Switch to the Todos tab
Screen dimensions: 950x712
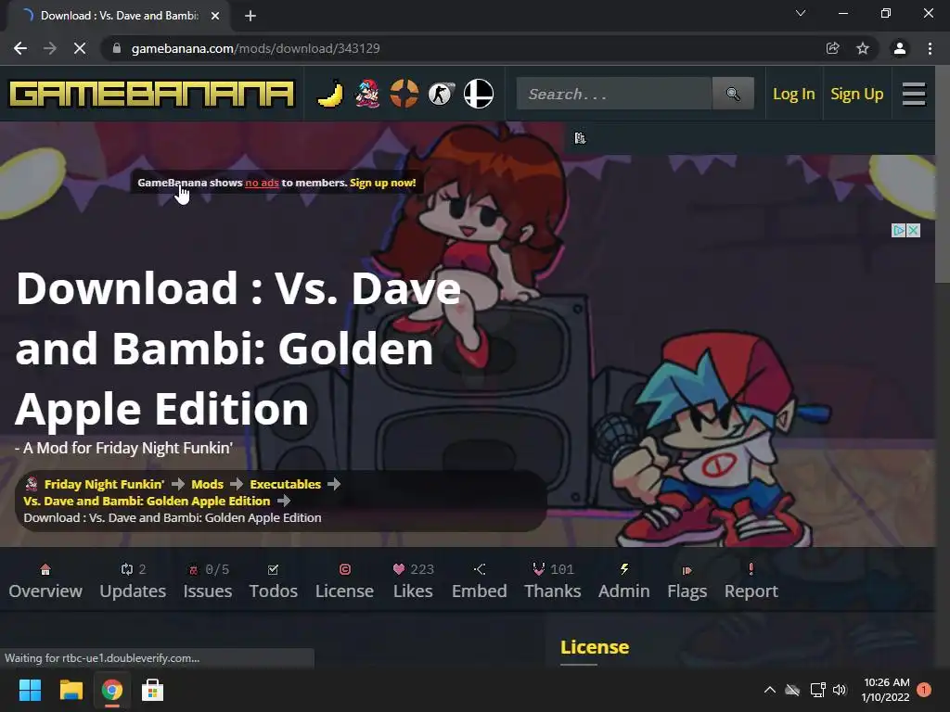pos(274,580)
